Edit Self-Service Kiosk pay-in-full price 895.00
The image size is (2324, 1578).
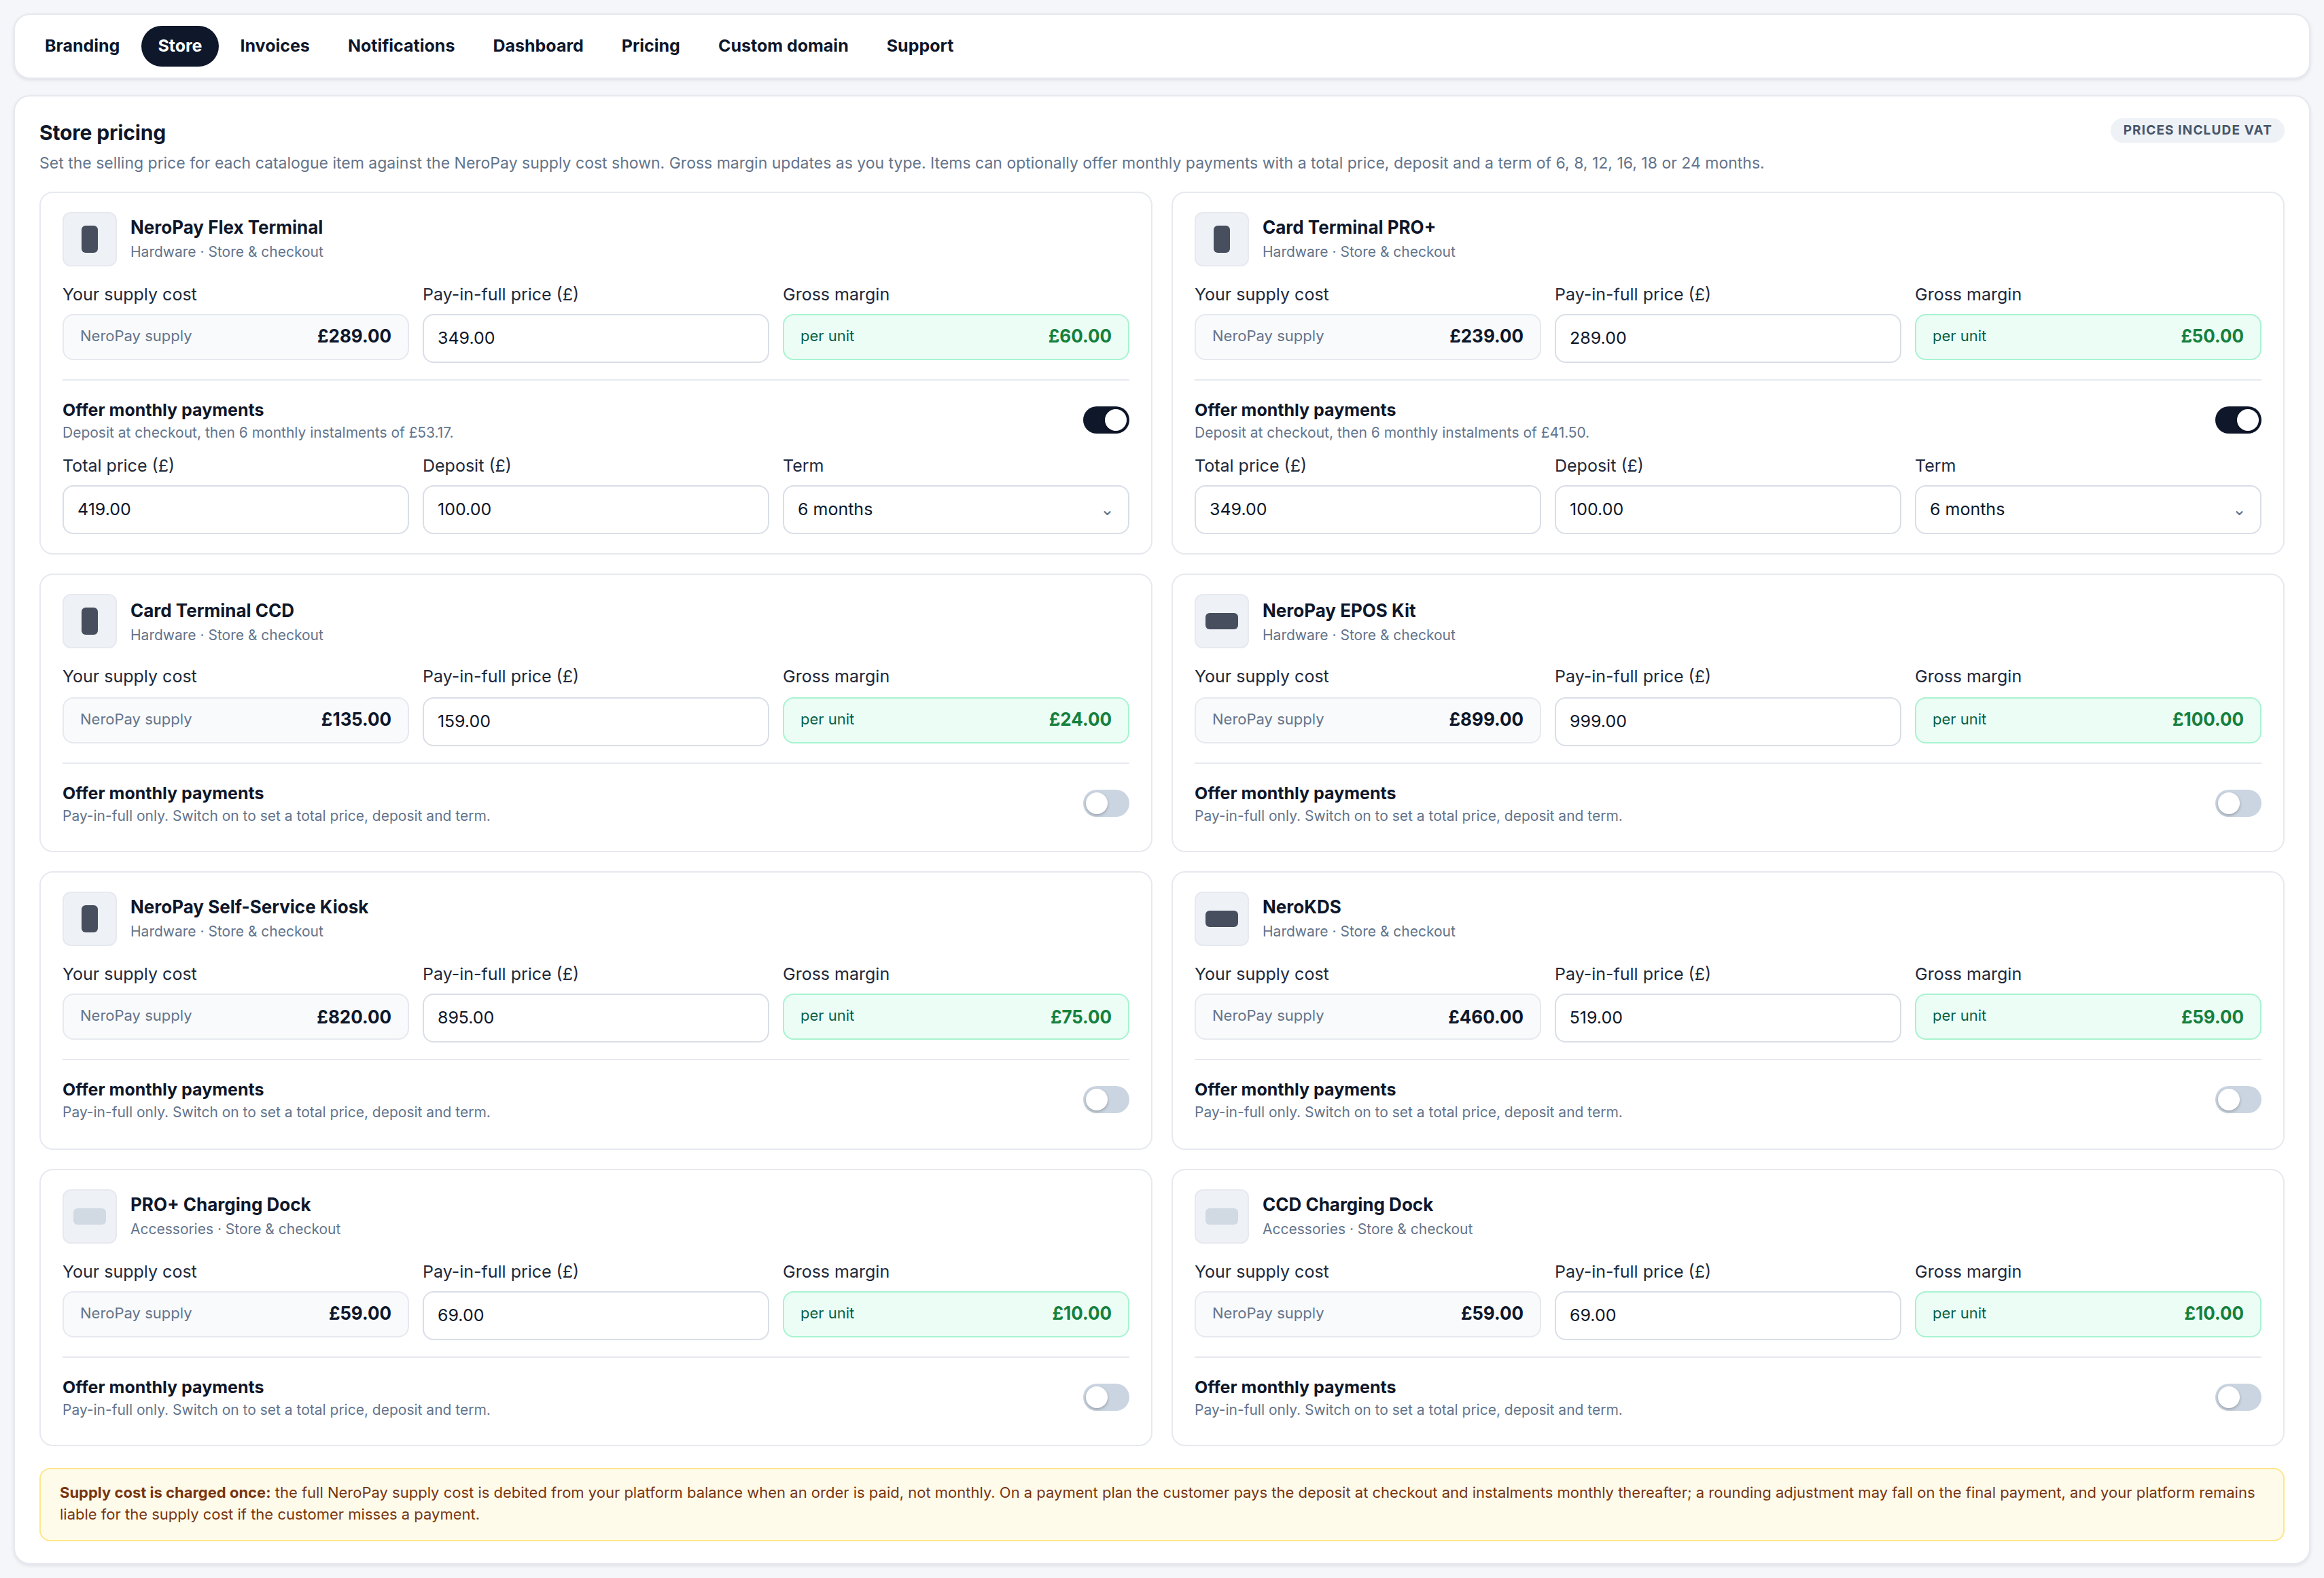[595, 1018]
